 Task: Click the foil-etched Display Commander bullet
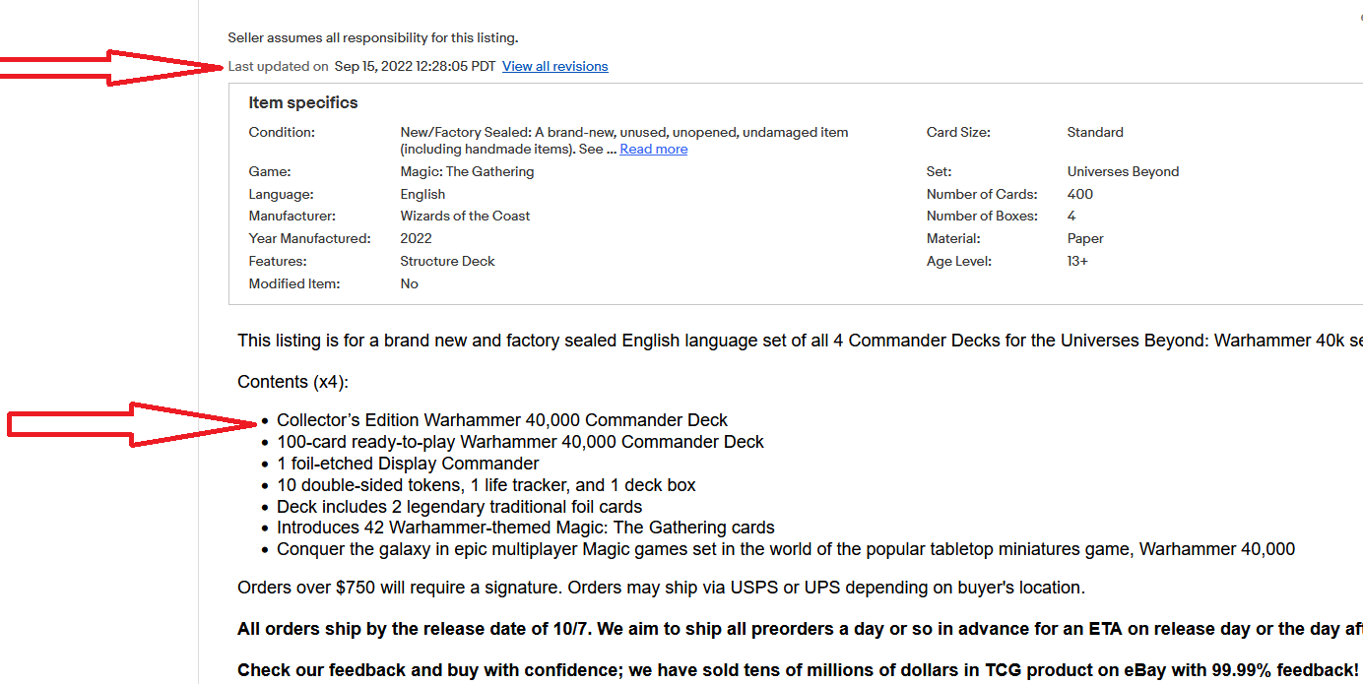click(408, 464)
